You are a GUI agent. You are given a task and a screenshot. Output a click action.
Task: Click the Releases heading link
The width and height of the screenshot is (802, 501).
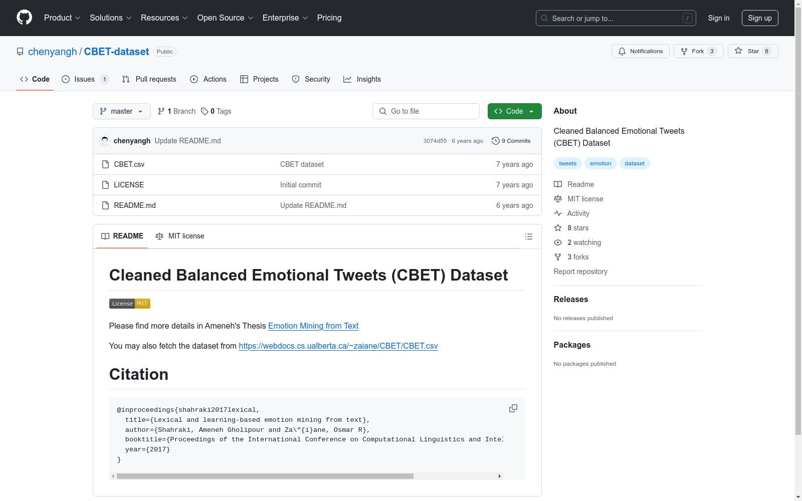(x=571, y=299)
